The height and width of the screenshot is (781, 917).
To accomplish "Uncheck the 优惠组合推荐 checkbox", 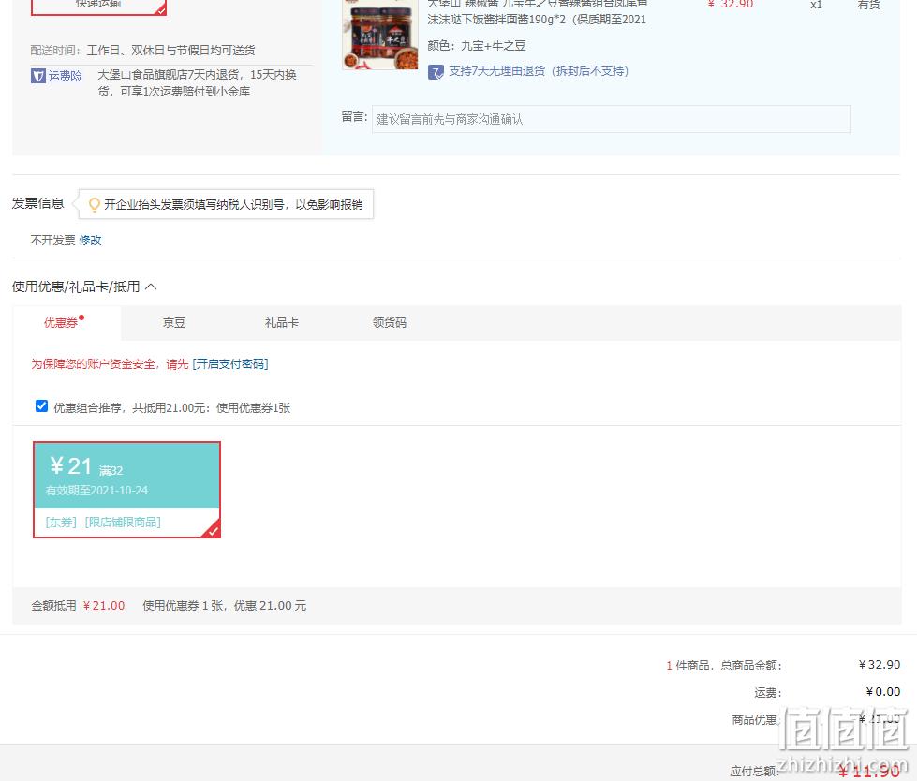I will 41,406.
